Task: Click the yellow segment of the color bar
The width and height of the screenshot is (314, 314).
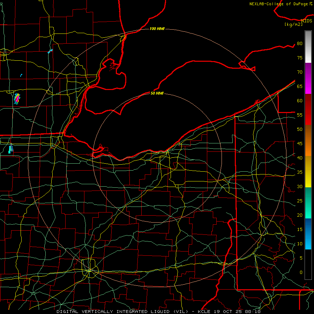Action: 308,172
